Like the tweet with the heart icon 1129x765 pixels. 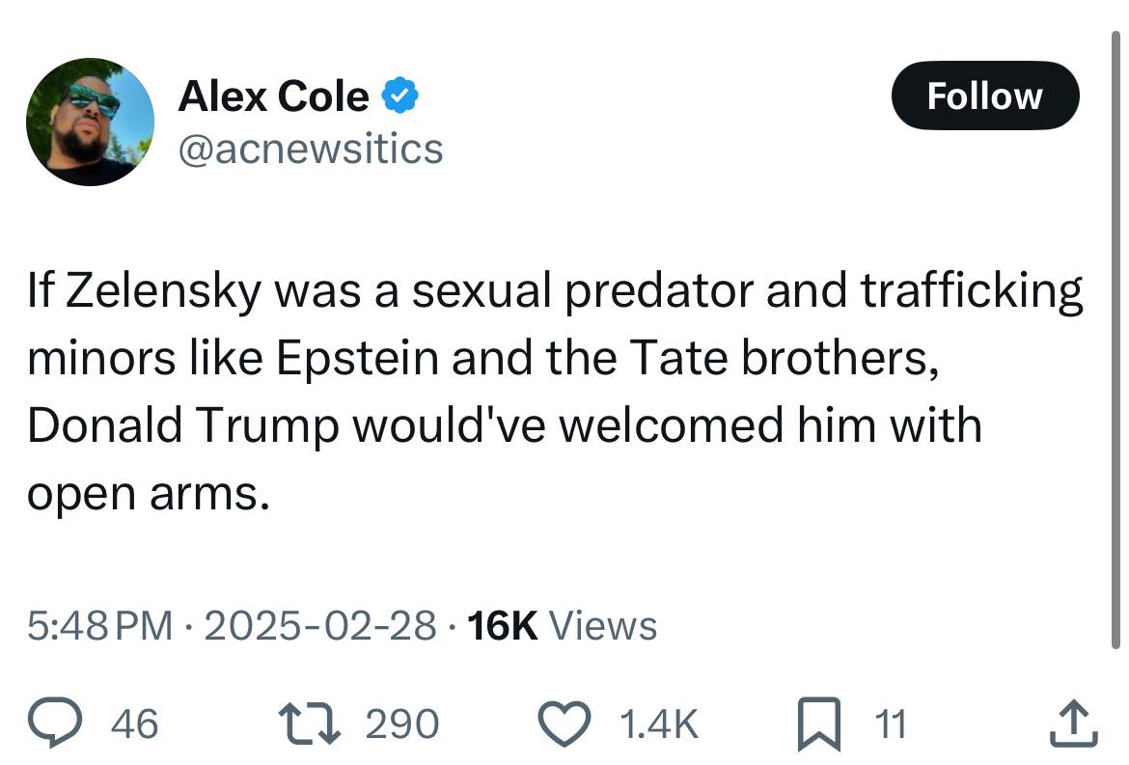click(565, 724)
